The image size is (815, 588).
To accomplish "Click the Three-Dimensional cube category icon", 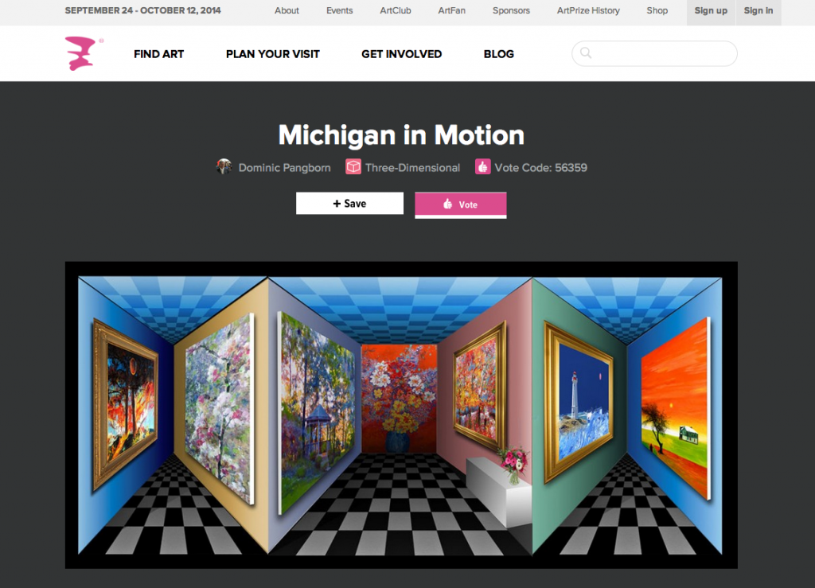I will (353, 167).
